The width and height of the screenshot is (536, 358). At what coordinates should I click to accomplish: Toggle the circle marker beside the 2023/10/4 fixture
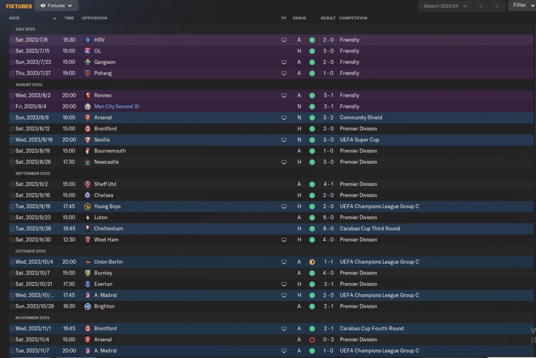tap(12, 262)
